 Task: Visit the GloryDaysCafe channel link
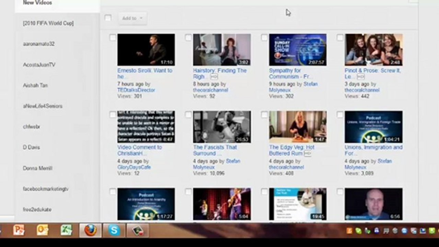tap(134, 167)
